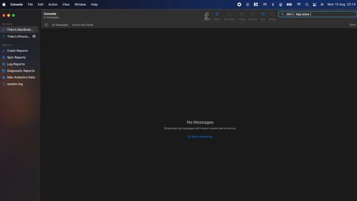Check battery status in the menu bar
The height and width of the screenshot is (201, 357).
(290, 4)
